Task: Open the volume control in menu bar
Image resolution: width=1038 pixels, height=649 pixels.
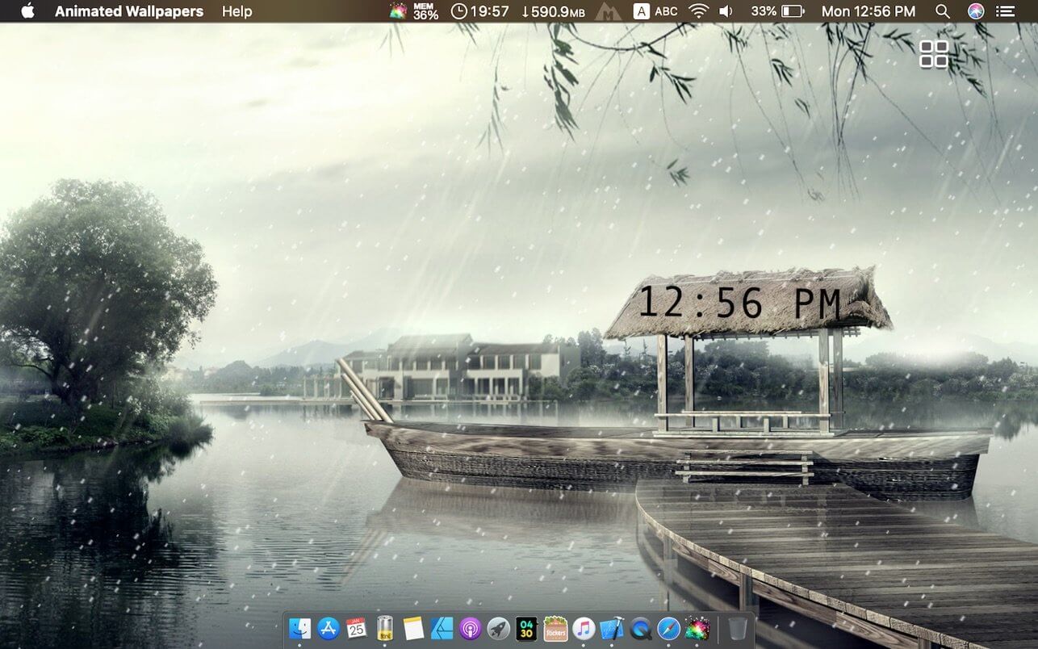Action: pyautogui.click(x=726, y=11)
